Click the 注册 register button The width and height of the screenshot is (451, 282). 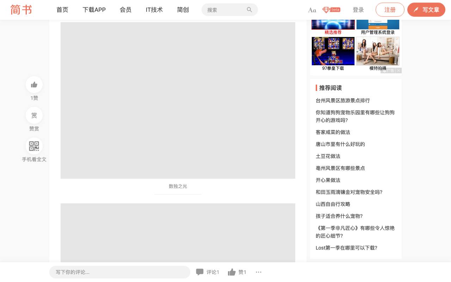tap(390, 10)
